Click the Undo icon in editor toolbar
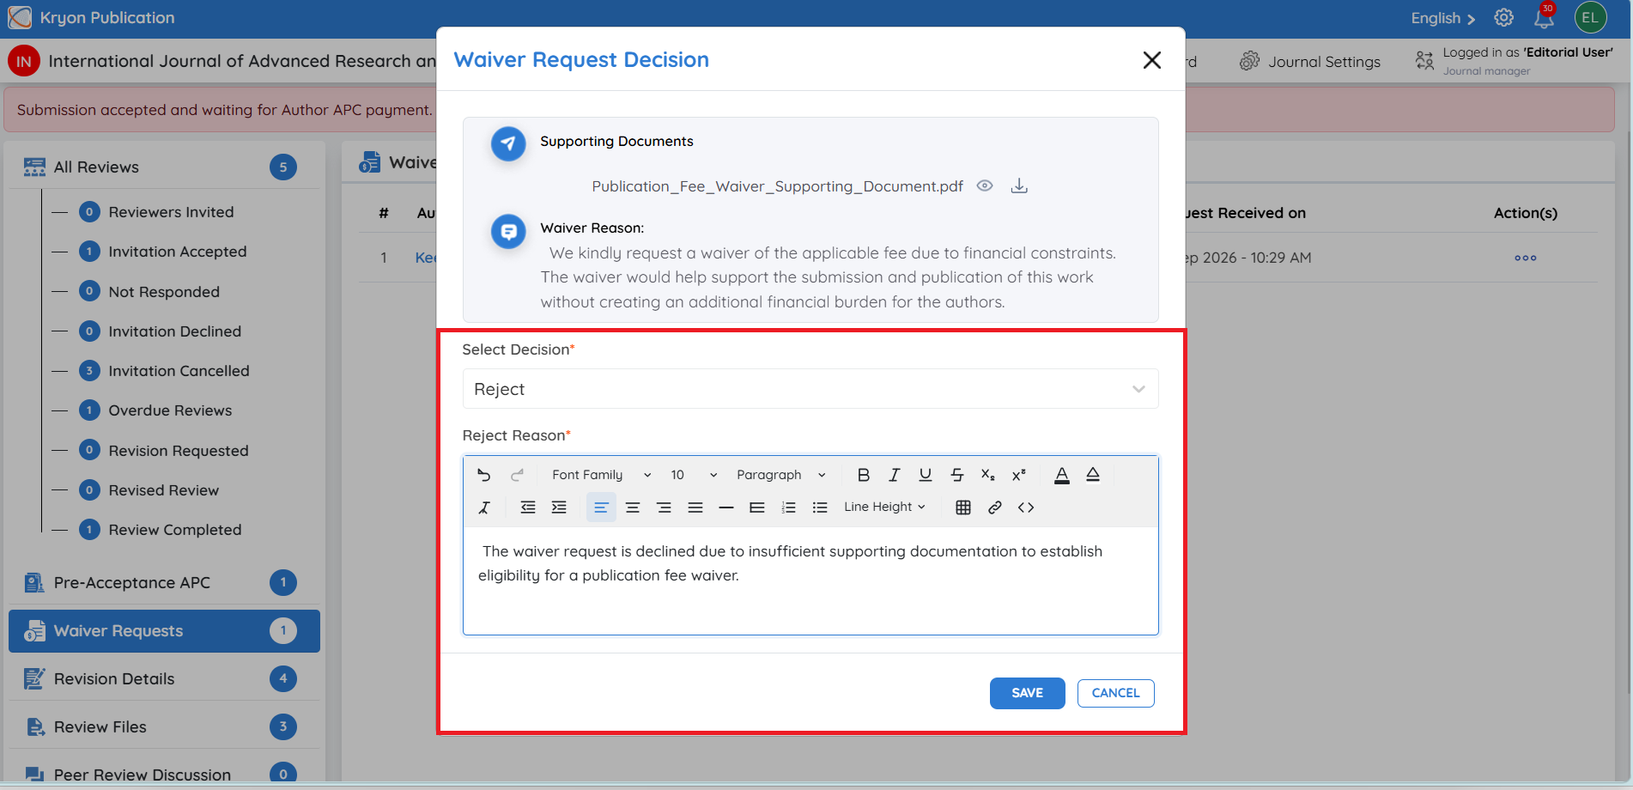This screenshot has width=1633, height=790. (484, 475)
